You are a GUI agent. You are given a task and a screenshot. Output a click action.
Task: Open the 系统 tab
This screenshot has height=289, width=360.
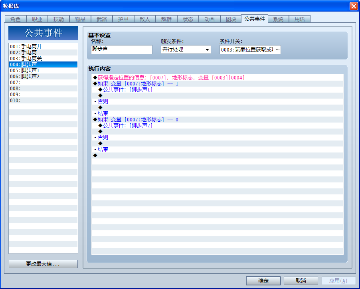pyautogui.click(x=279, y=19)
